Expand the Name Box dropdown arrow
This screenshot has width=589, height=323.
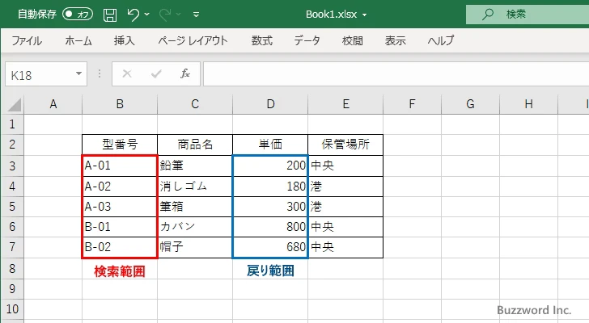pyautogui.click(x=79, y=73)
